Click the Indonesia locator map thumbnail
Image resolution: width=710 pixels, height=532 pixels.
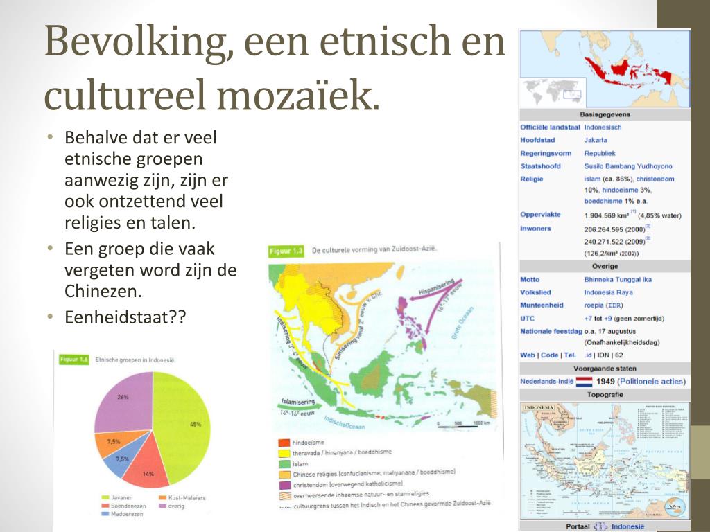tap(605, 69)
